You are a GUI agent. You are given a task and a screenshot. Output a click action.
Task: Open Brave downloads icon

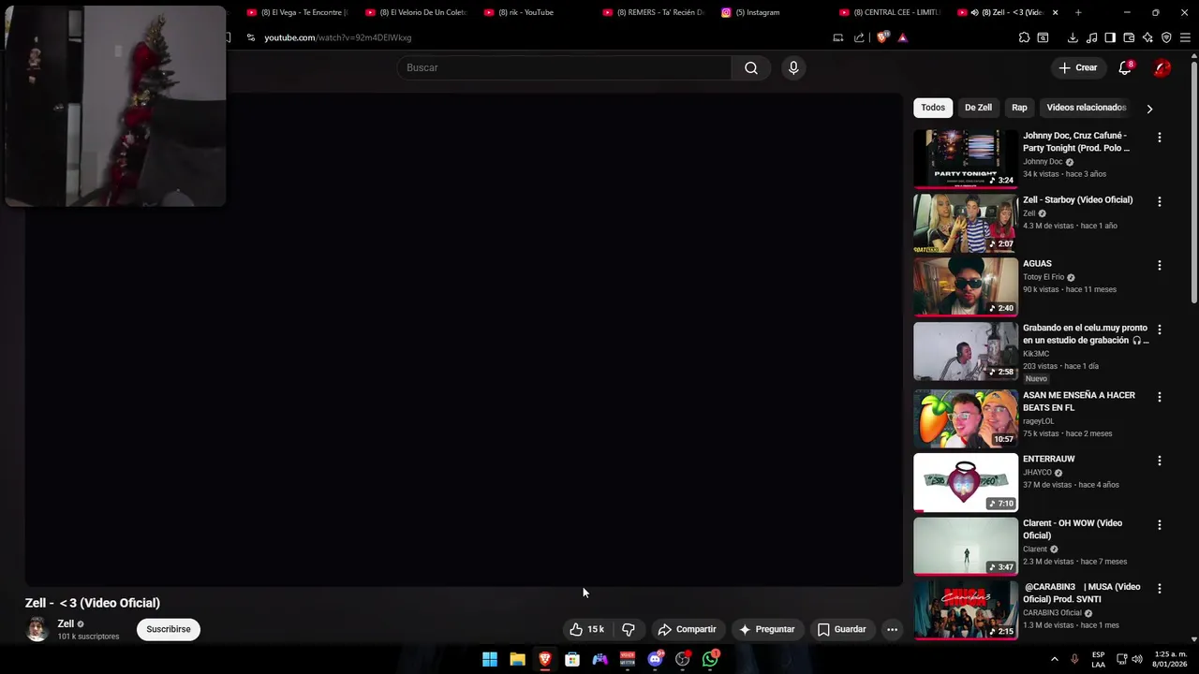tap(1073, 37)
